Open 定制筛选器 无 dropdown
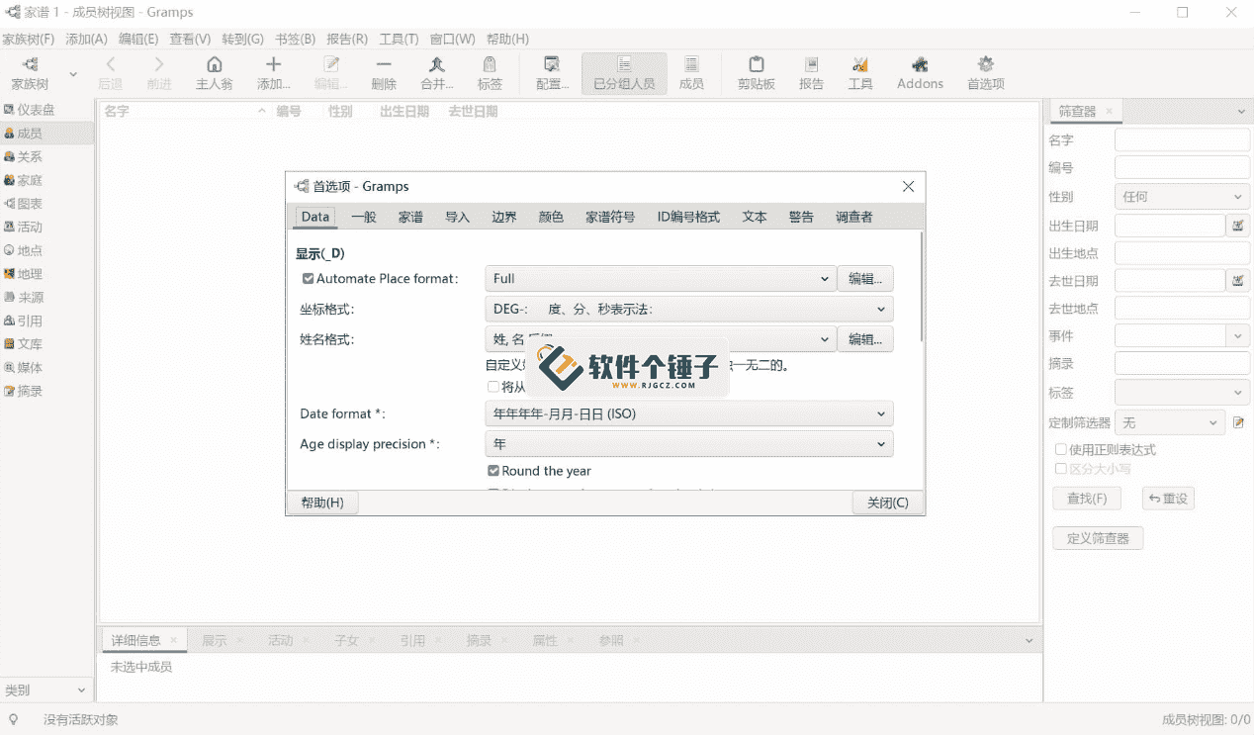1254x735 pixels. point(1170,422)
